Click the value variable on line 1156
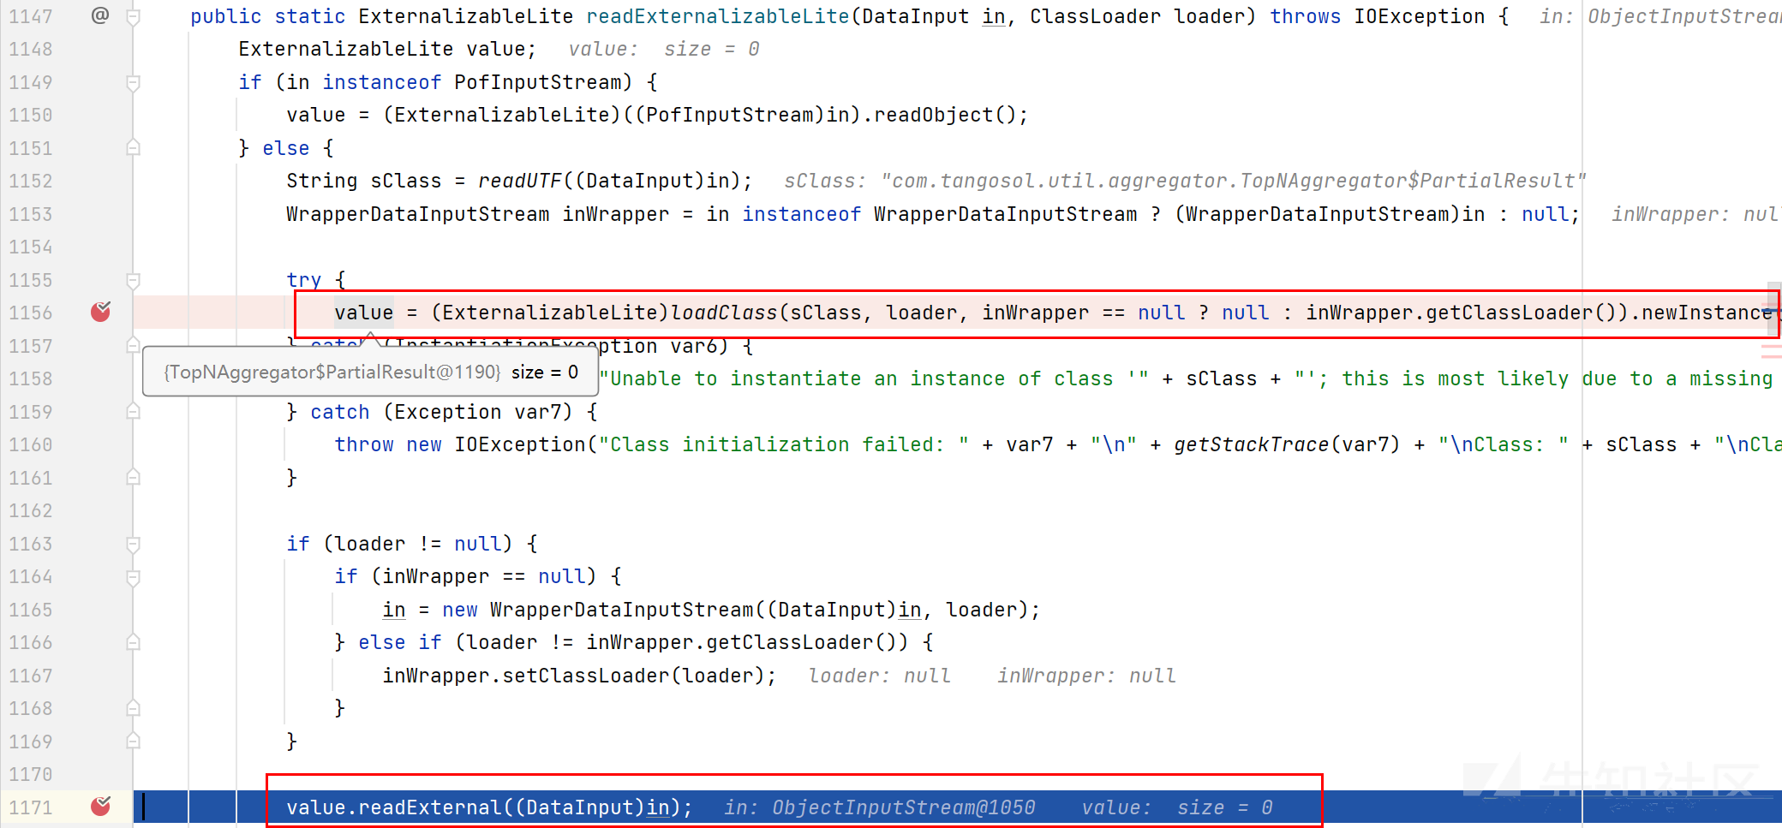 click(x=364, y=313)
